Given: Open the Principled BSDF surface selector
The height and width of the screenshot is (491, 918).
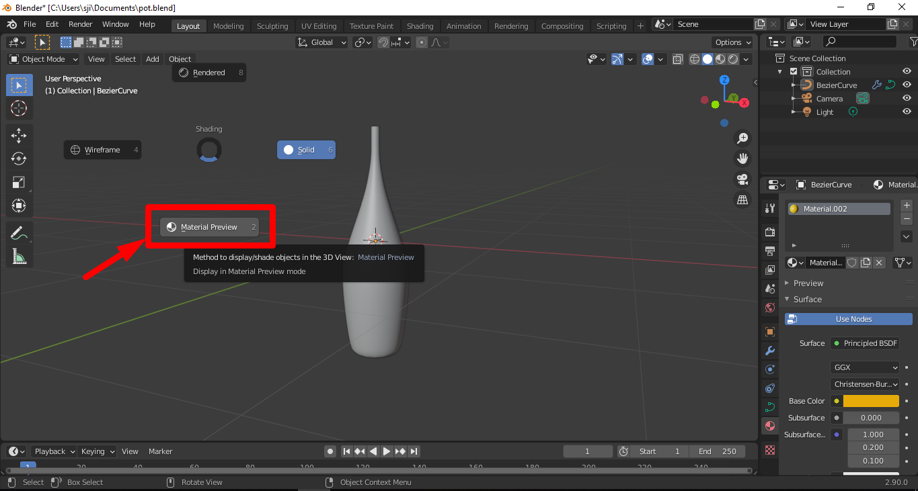Looking at the screenshot, I should point(864,343).
